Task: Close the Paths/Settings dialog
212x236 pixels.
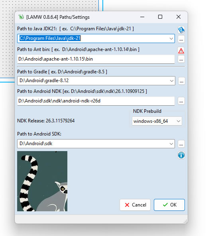Action: pos(179,17)
